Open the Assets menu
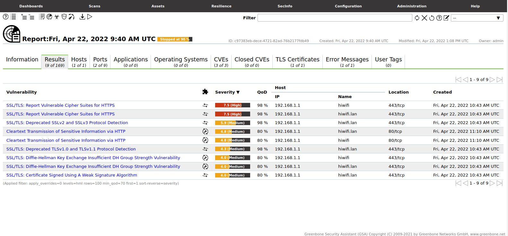 pos(158,6)
